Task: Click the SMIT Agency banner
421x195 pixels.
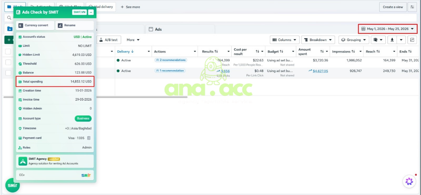Action: [x=55, y=161]
